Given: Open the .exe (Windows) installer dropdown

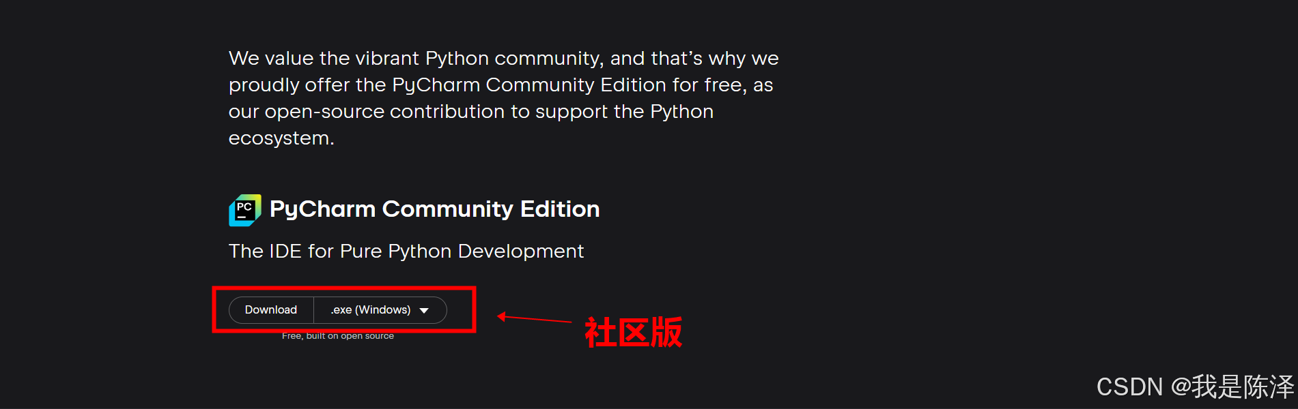Looking at the screenshot, I should (x=380, y=310).
